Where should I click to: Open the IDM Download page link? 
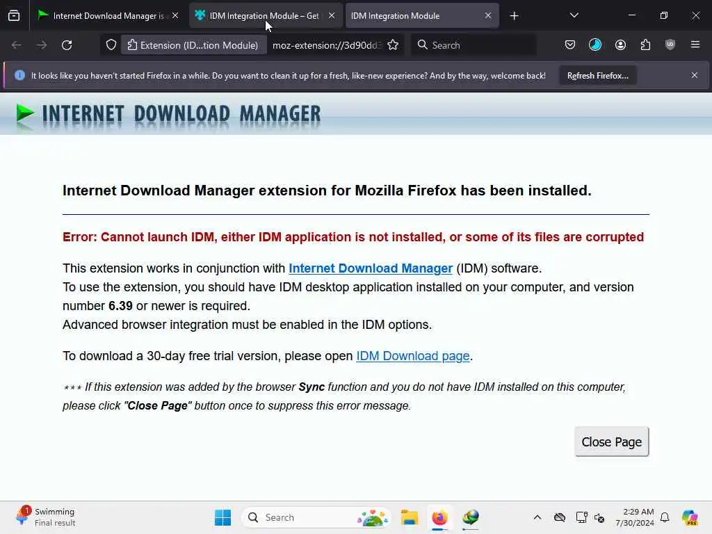coord(413,356)
